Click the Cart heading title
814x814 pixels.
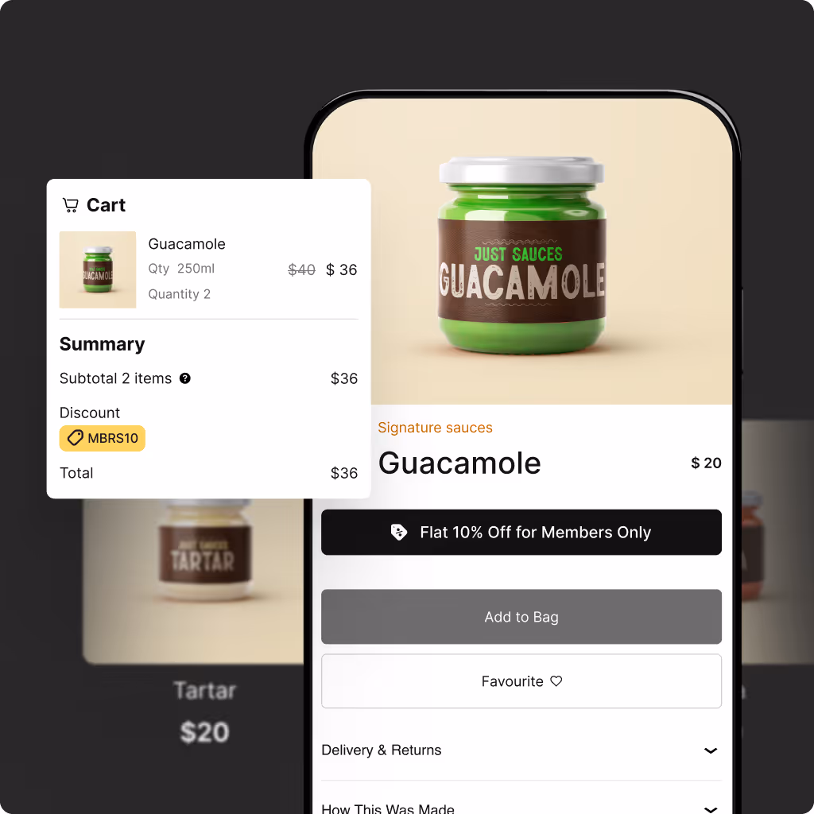(106, 205)
